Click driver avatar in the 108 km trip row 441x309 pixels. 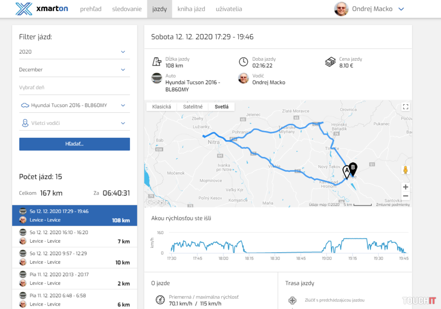[x=23, y=220]
